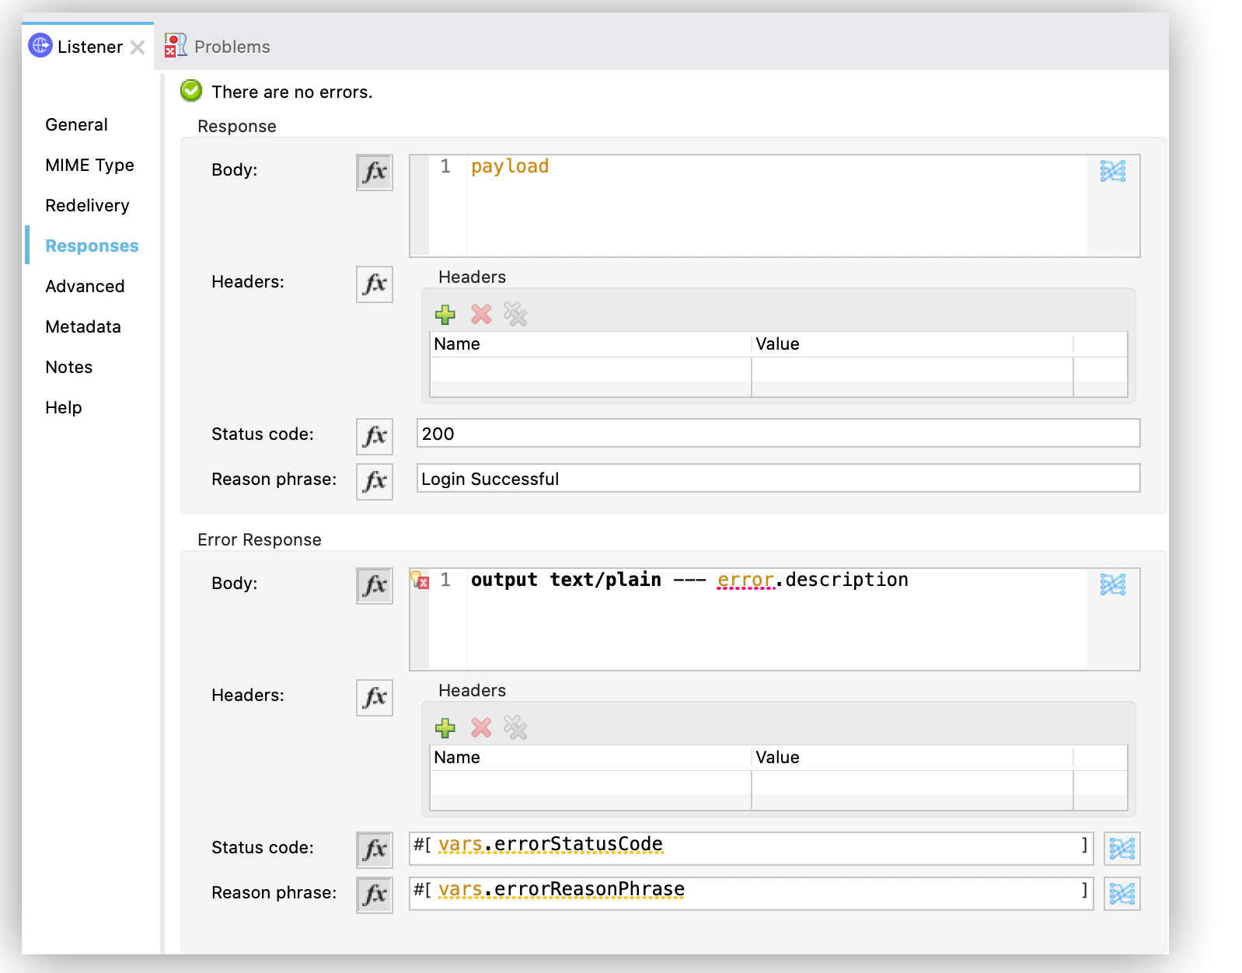Delete selected Error Response header with red X
Image resolution: width=1242 pixels, height=973 pixels.
pyautogui.click(x=481, y=728)
